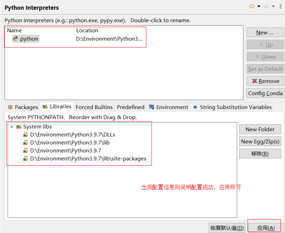Click the down arrow icon on Down button

[258, 57]
